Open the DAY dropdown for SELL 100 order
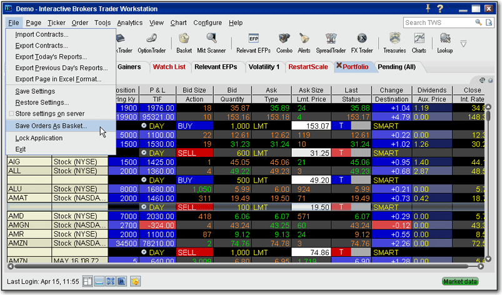This screenshot has height=295, width=502. [144, 207]
